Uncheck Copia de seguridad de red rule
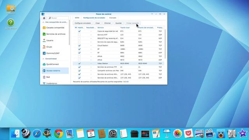 click(x=79, y=31)
